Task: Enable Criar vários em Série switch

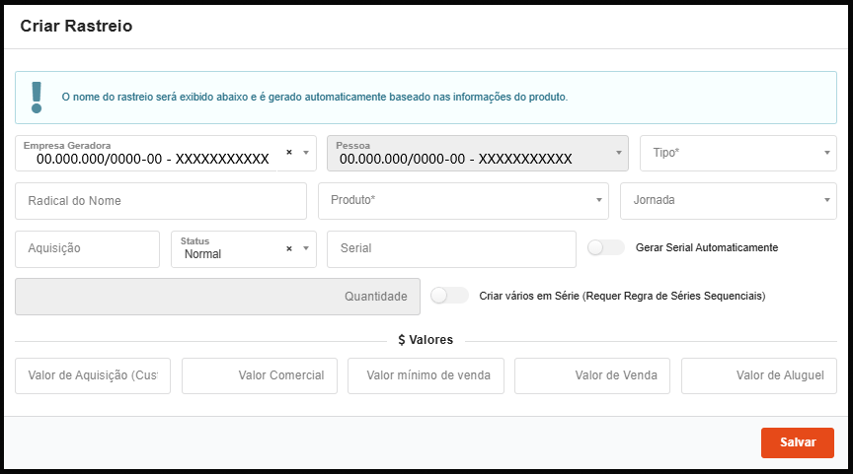Action: click(x=449, y=296)
